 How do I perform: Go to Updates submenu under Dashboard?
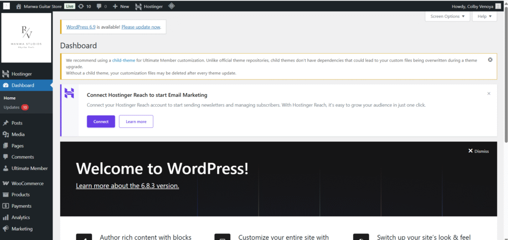(11, 108)
